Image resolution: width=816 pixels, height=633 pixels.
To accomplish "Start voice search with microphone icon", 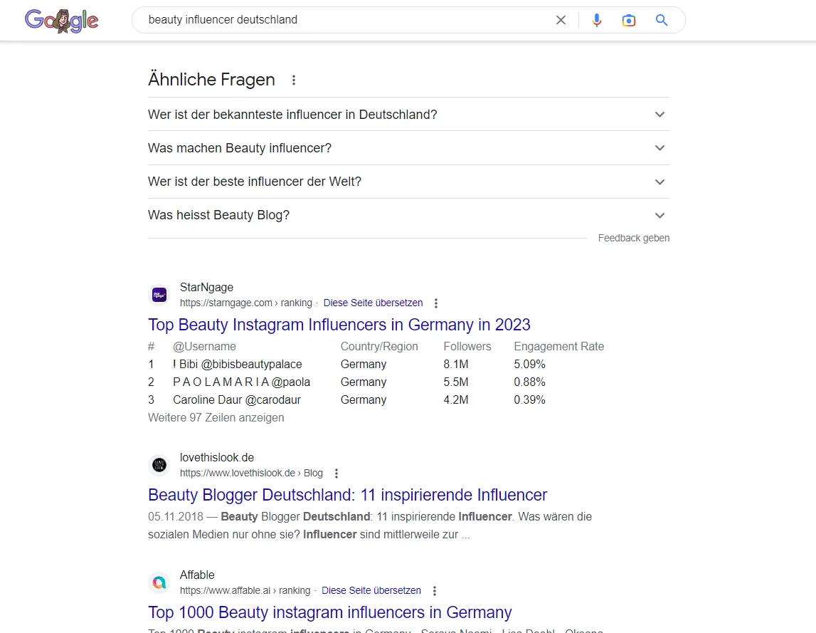I will tap(597, 20).
